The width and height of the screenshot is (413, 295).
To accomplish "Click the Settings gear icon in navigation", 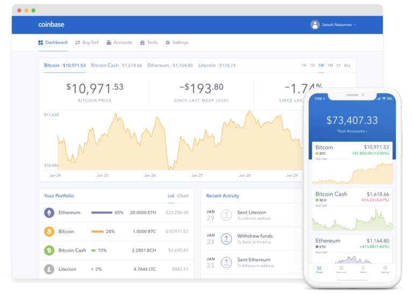I will point(168,42).
